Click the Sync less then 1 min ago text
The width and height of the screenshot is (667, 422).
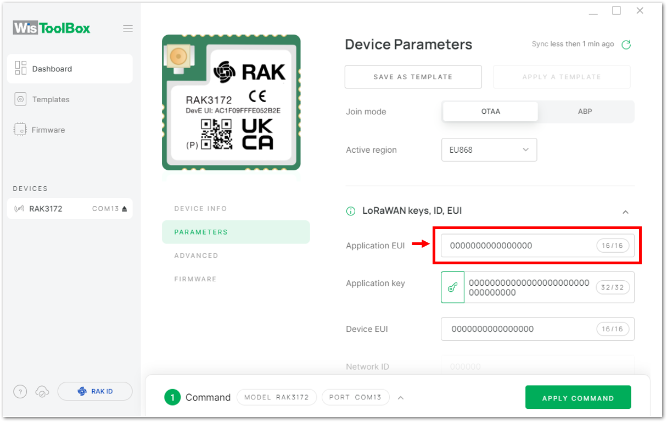[573, 44]
